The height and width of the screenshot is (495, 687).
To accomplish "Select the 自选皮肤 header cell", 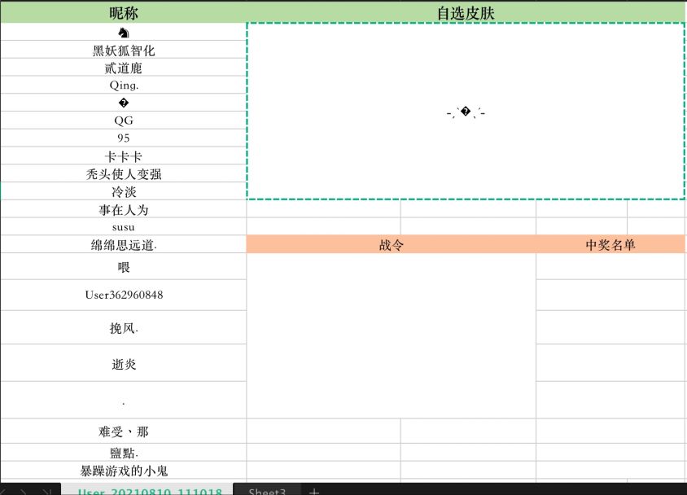I will 466,13.
